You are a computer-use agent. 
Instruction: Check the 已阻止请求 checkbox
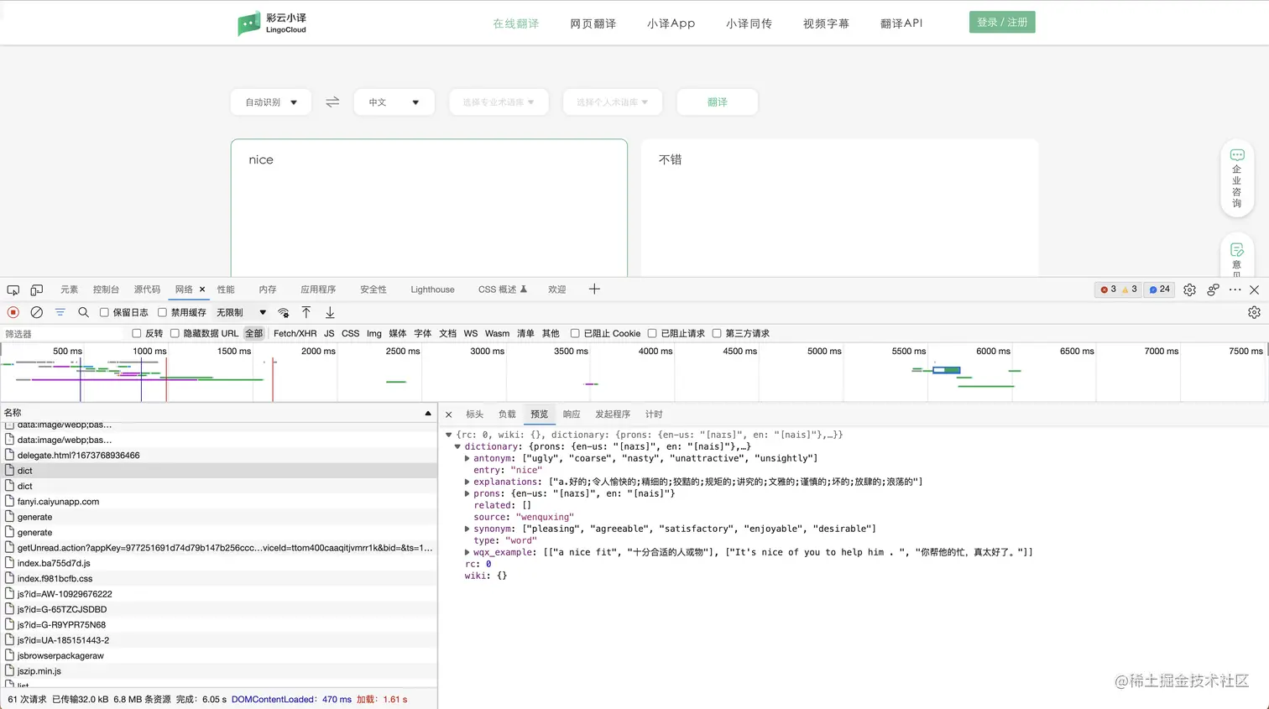tap(652, 333)
